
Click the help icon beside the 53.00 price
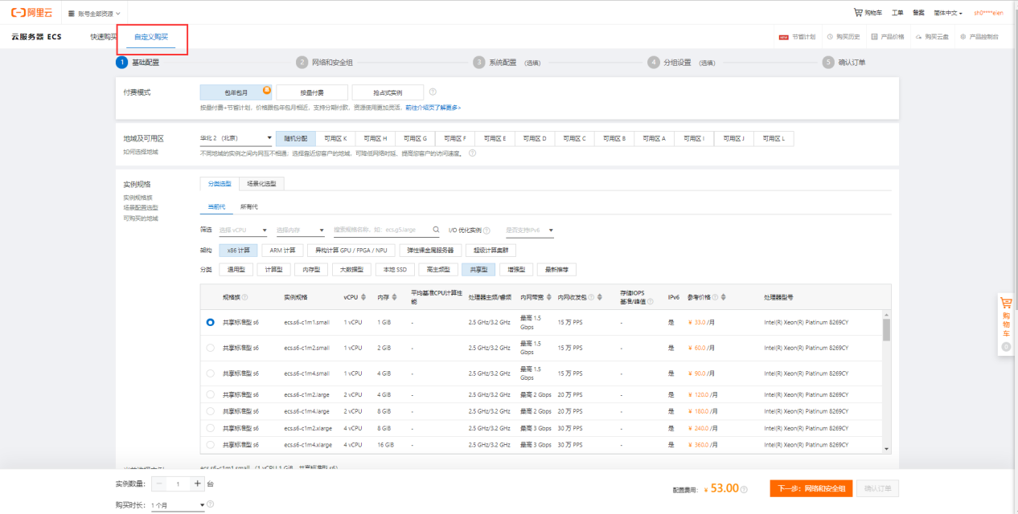[x=744, y=489]
